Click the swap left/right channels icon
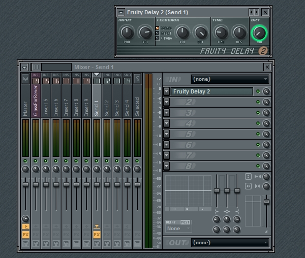Image resolution: width=305 pixels, height=258 pixels. pos(248,186)
